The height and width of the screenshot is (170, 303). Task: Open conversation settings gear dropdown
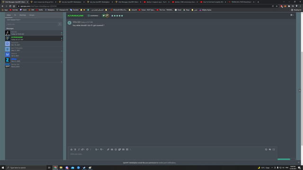click(292, 15)
